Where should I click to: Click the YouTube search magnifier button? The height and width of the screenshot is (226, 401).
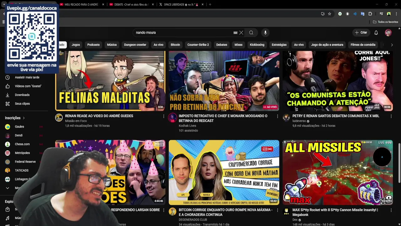pyautogui.click(x=251, y=33)
